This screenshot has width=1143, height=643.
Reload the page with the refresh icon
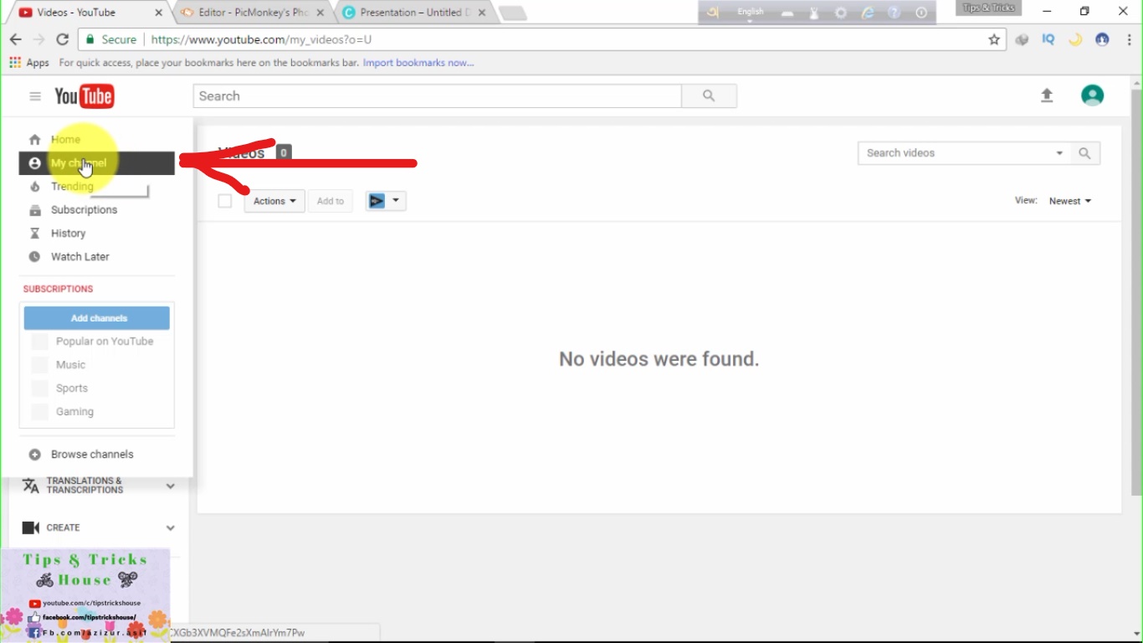tap(62, 39)
